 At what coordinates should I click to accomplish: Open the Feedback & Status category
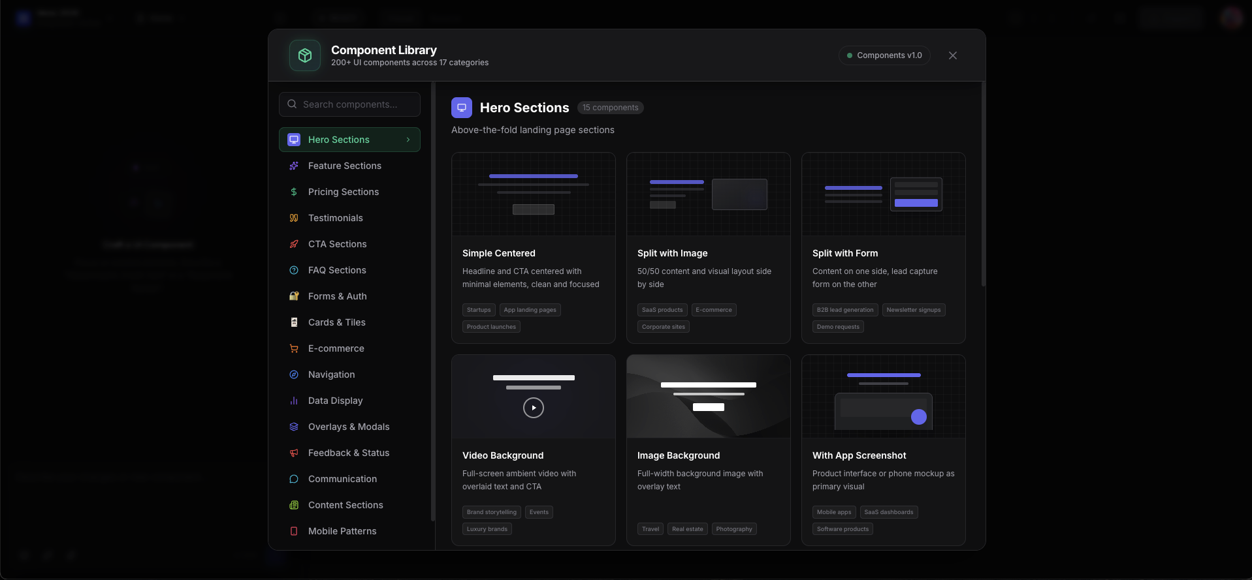[x=349, y=453]
